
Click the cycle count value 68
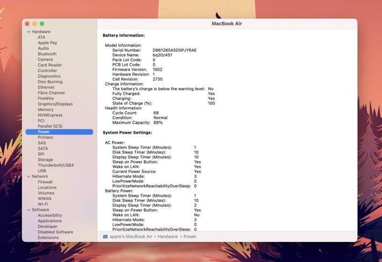tap(156, 113)
